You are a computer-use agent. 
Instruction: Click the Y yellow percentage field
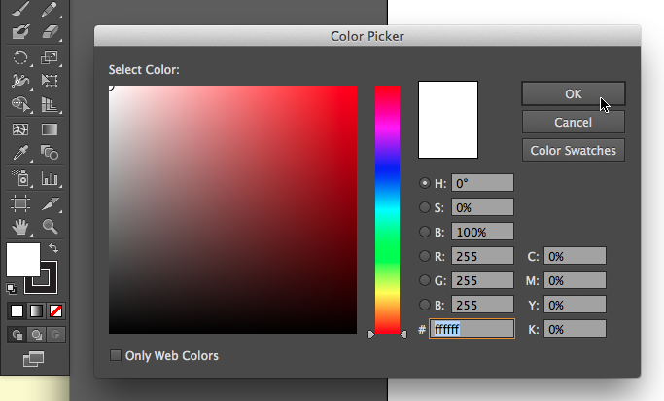coord(575,305)
